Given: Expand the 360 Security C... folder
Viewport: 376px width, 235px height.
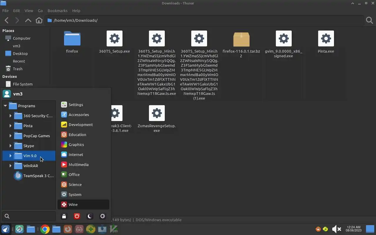Looking at the screenshot, I should tap(11, 116).
